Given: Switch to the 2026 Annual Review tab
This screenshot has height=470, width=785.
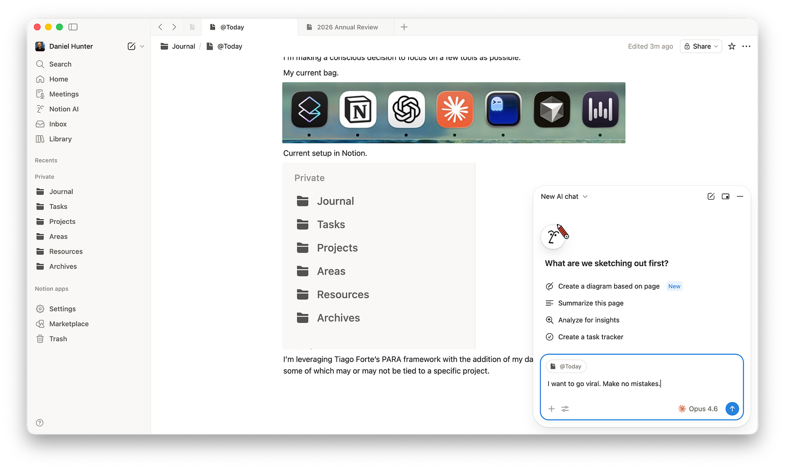Looking at the screenshot, I should (x=346, y=27).
